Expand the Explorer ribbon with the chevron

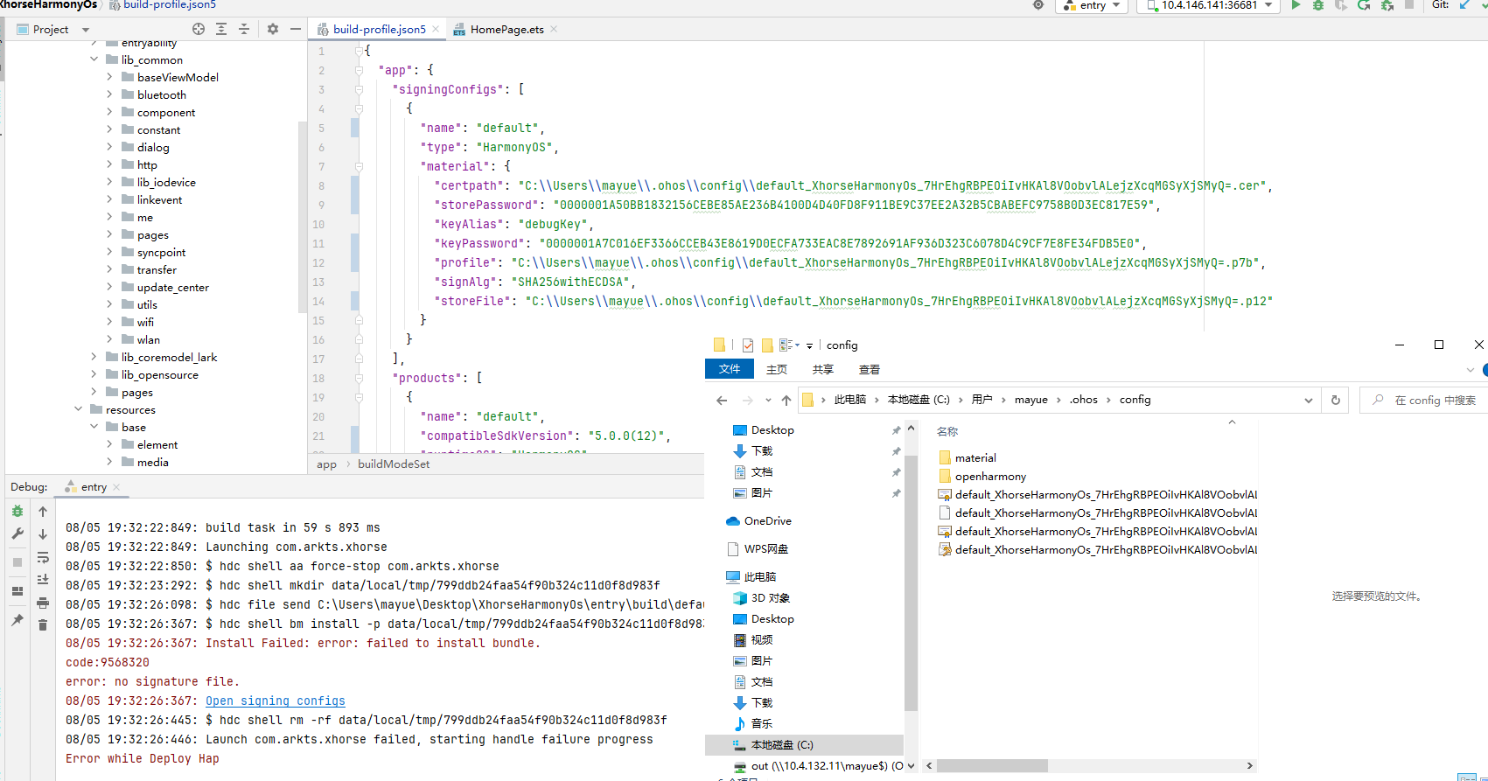1471,370
